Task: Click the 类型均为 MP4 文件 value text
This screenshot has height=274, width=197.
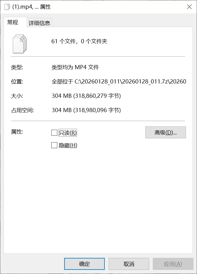Action: tap(75, 67)
